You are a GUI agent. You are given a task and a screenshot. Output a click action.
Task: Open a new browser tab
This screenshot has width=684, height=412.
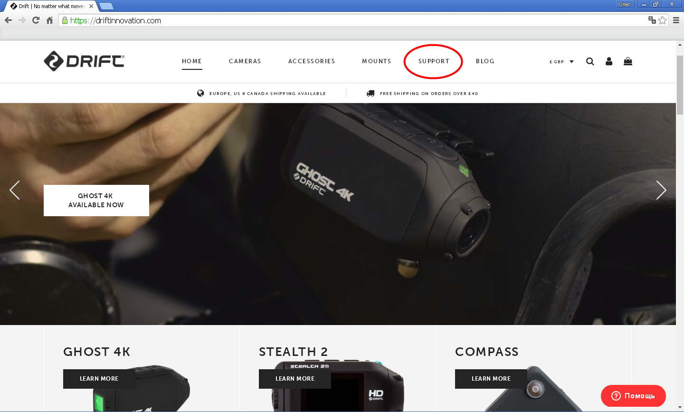coord(106,6)
